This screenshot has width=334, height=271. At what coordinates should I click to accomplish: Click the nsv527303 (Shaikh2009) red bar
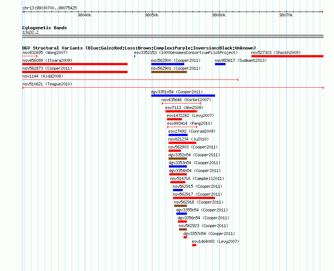pos(287,56)
